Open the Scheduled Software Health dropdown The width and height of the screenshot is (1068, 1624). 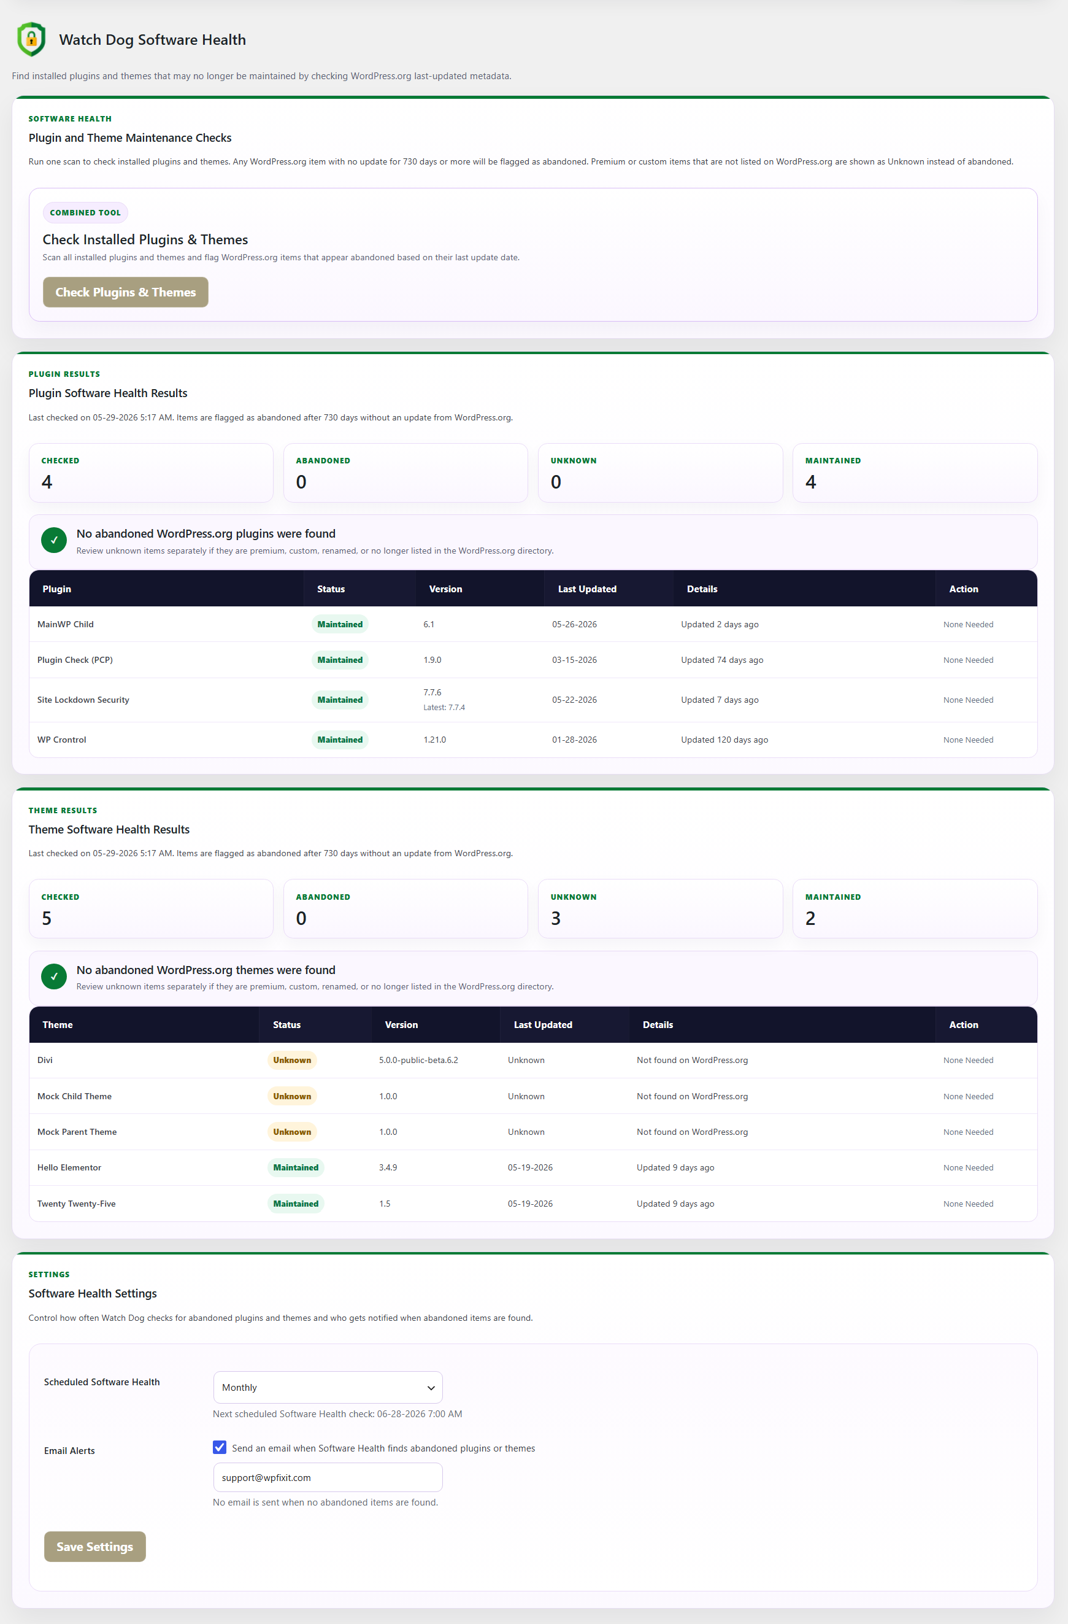328,1387
